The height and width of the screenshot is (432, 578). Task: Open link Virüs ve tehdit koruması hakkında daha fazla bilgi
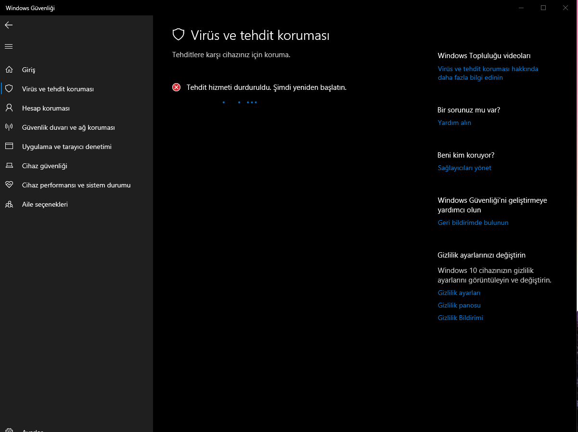click(x=488, y=73)
